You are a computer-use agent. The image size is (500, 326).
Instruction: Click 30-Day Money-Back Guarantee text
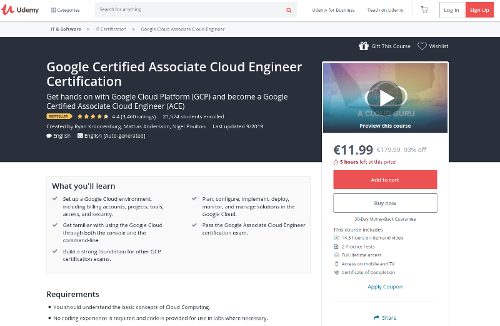(x=385, y=219)
